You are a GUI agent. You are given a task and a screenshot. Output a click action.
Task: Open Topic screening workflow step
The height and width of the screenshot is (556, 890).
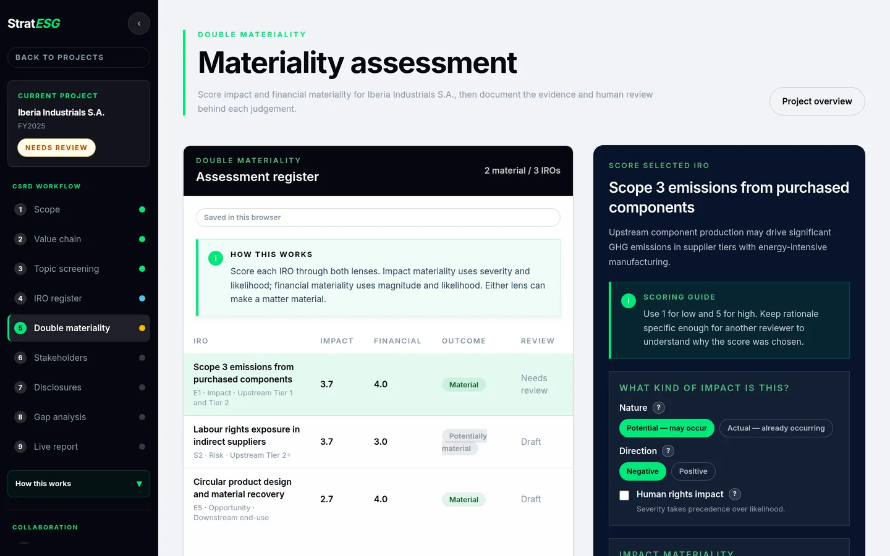pyautogui.click(x=78, y=269)
